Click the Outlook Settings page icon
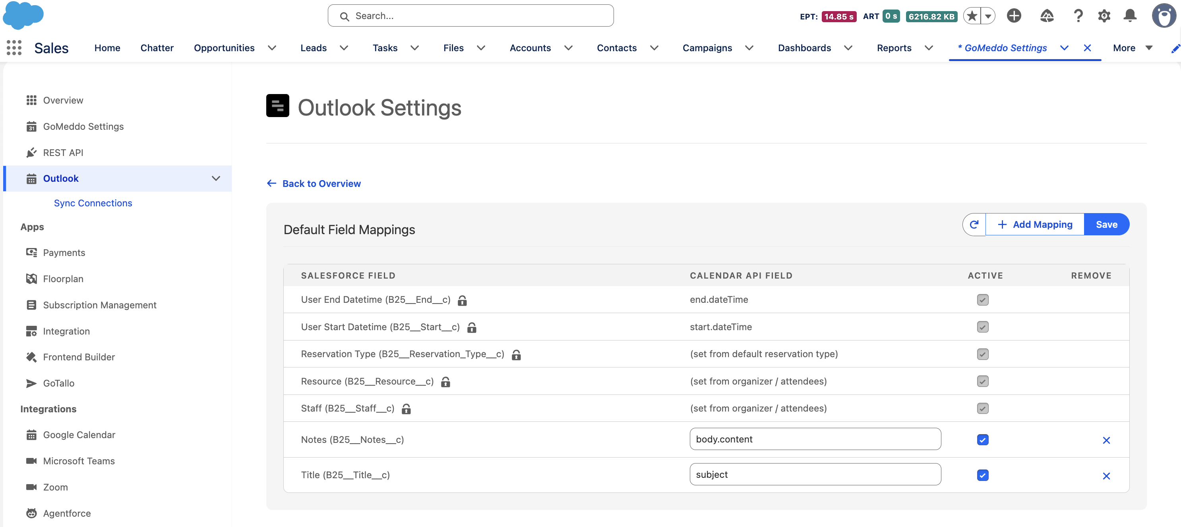1181x527 pixels. [277, 106]
